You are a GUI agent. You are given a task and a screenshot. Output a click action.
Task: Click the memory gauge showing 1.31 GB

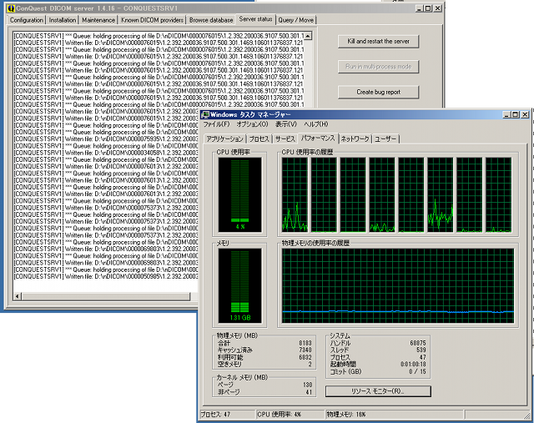pyautogui.click(x=240, y=285)
